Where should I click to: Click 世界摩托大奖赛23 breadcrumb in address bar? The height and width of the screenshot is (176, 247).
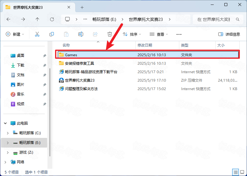click(x=146, y=19)
